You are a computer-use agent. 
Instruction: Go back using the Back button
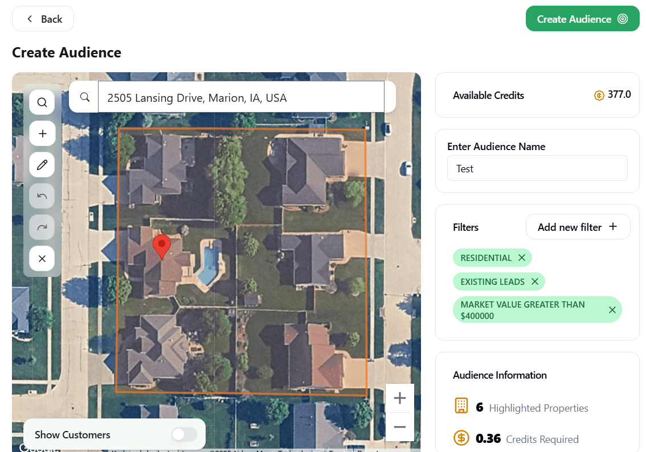pyautogui.click(x=43, y=19)
